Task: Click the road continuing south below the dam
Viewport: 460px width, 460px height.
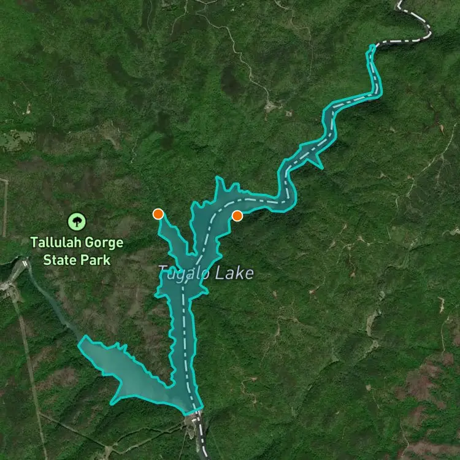Action: coord(202,437)
